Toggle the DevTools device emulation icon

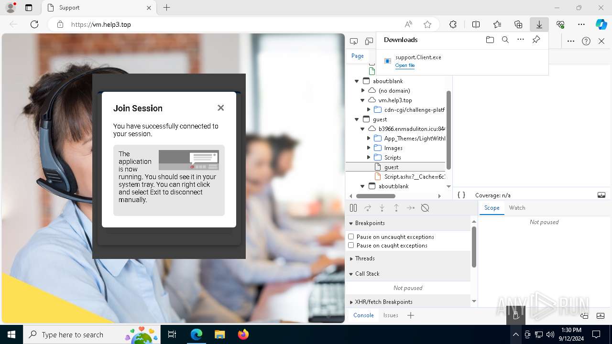pyautogui.click(x=369, y=41)
